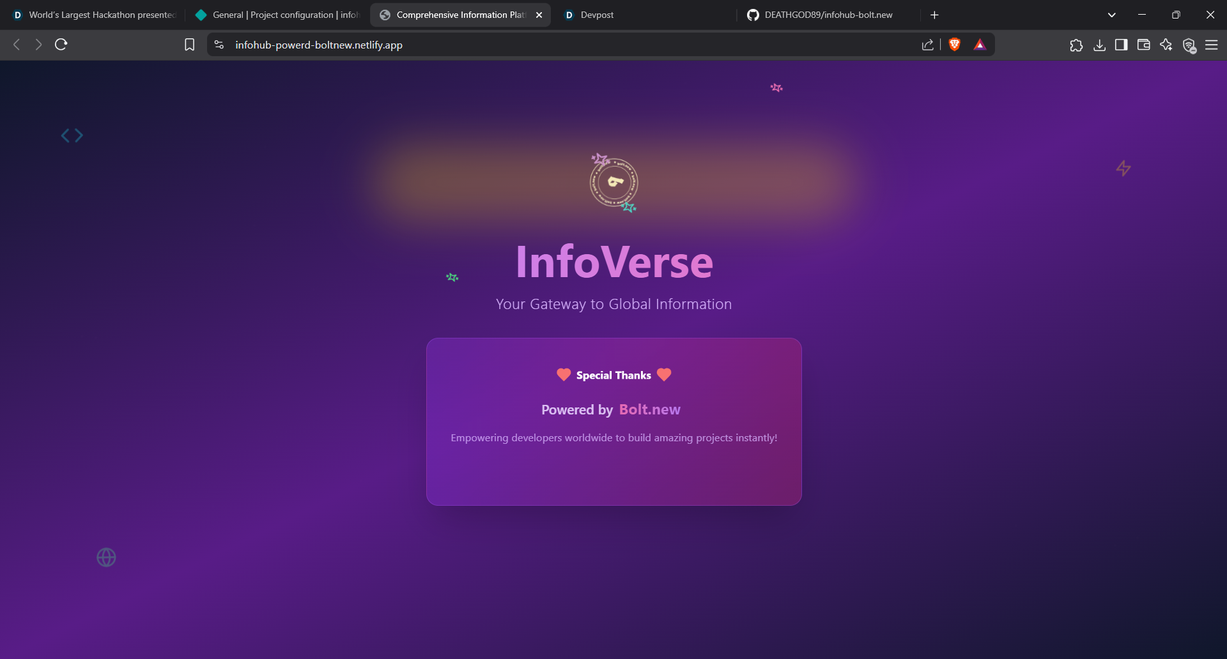Toggle the sidebar panel icon
Image resolution: width=1227 pixels, height=659 pixels.
coord(1121,45)
